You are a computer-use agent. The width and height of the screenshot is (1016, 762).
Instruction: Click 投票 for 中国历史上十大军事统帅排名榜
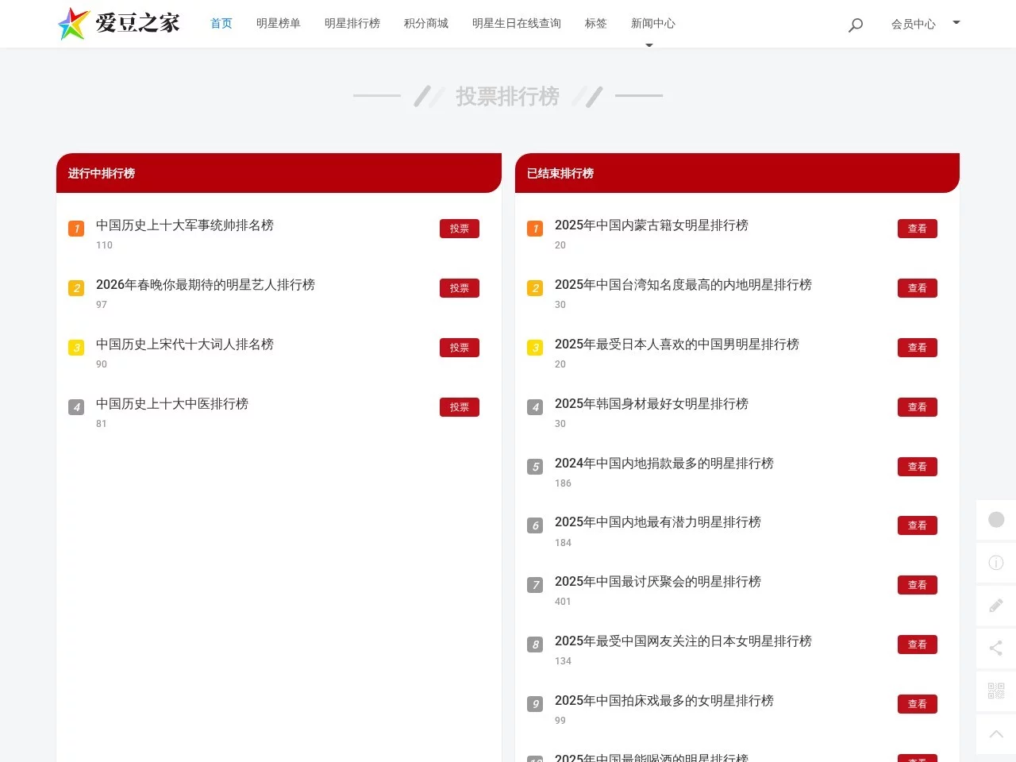click(x=459, y=229)
